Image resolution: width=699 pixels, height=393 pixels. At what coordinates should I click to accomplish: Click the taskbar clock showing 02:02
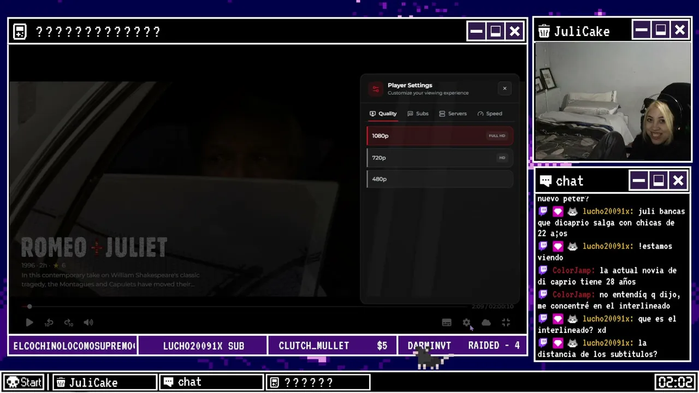coord(676,382)
